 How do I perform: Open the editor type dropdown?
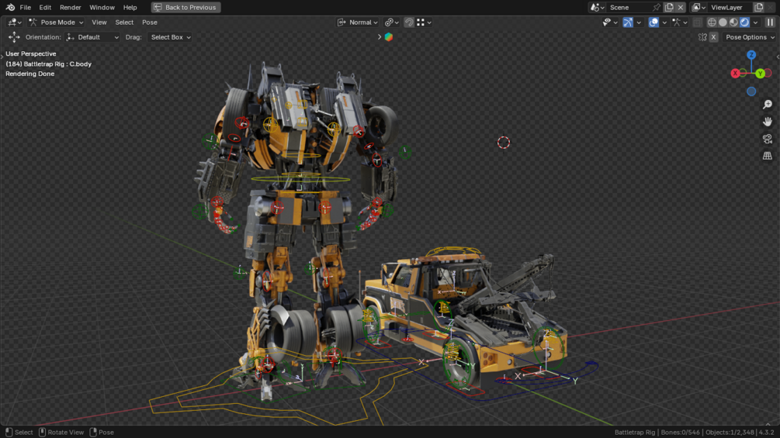15,22
